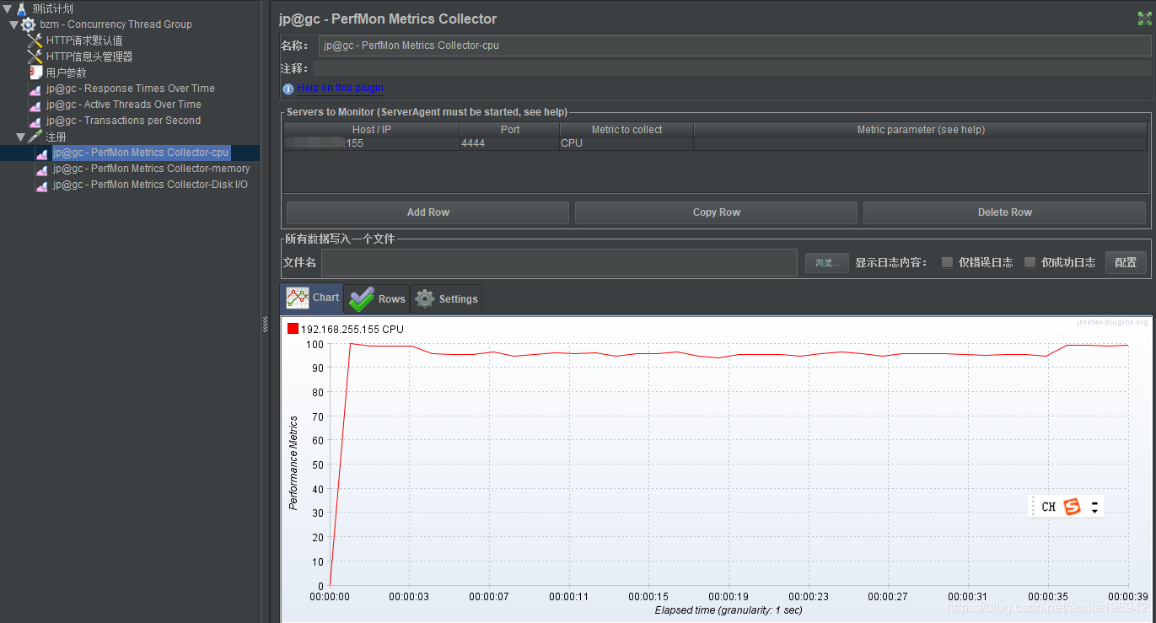Image resolution: width=1156 pixels, height=623 pixels.
Task: Click the Metric parameter (see help) header
Action: coord(921,130)
